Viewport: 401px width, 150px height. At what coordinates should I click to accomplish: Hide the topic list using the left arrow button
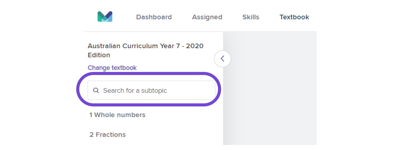pos(223,59)
